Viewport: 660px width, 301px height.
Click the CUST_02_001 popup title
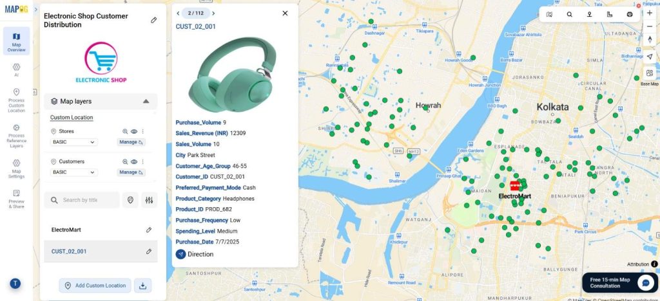[196, 26]
